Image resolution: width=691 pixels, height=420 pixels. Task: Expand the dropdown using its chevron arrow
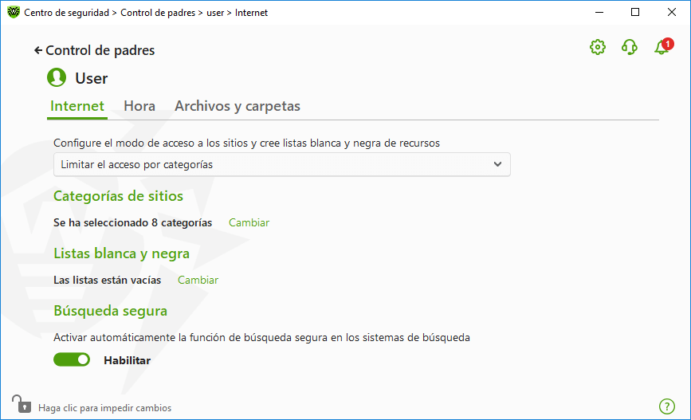coord(497,164)
